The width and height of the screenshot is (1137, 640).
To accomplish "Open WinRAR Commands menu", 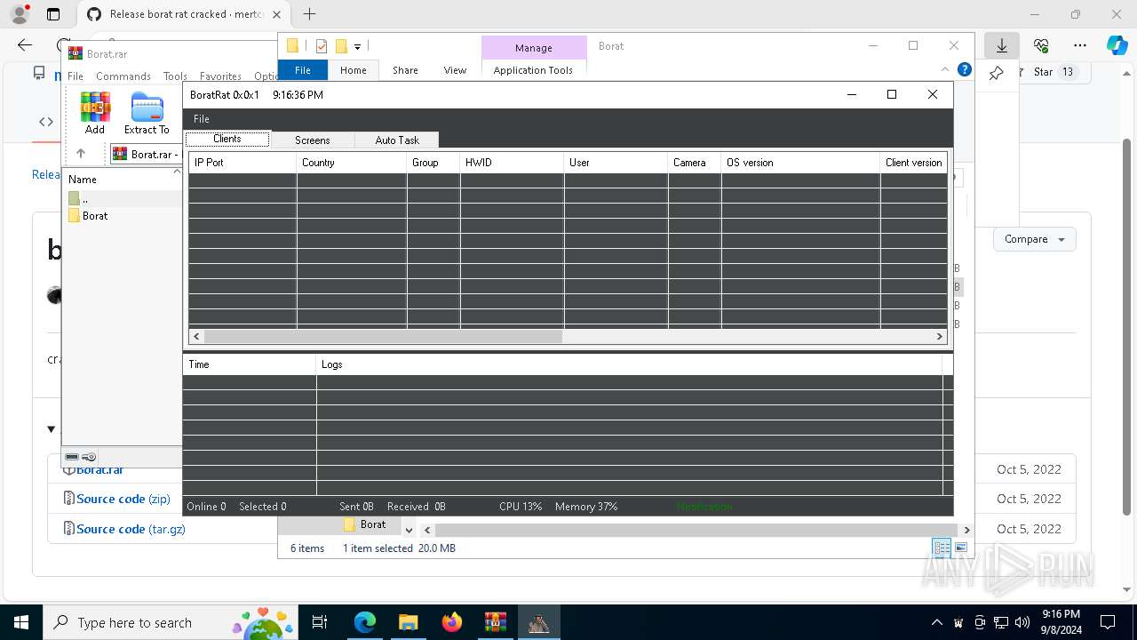I will tap(123, 76).
